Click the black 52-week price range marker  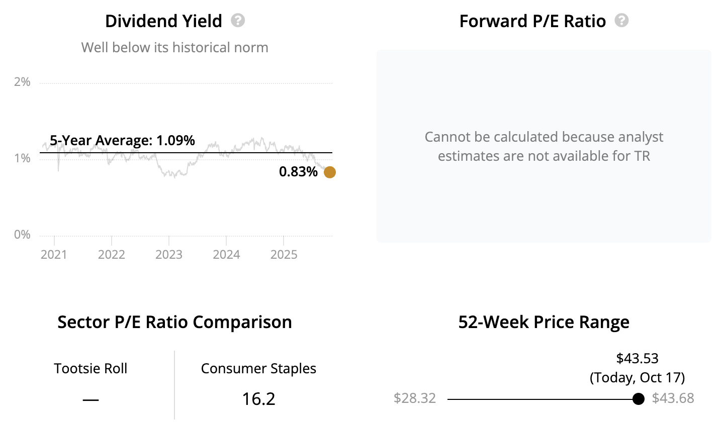pyautogui.click(x=639, y=399)
